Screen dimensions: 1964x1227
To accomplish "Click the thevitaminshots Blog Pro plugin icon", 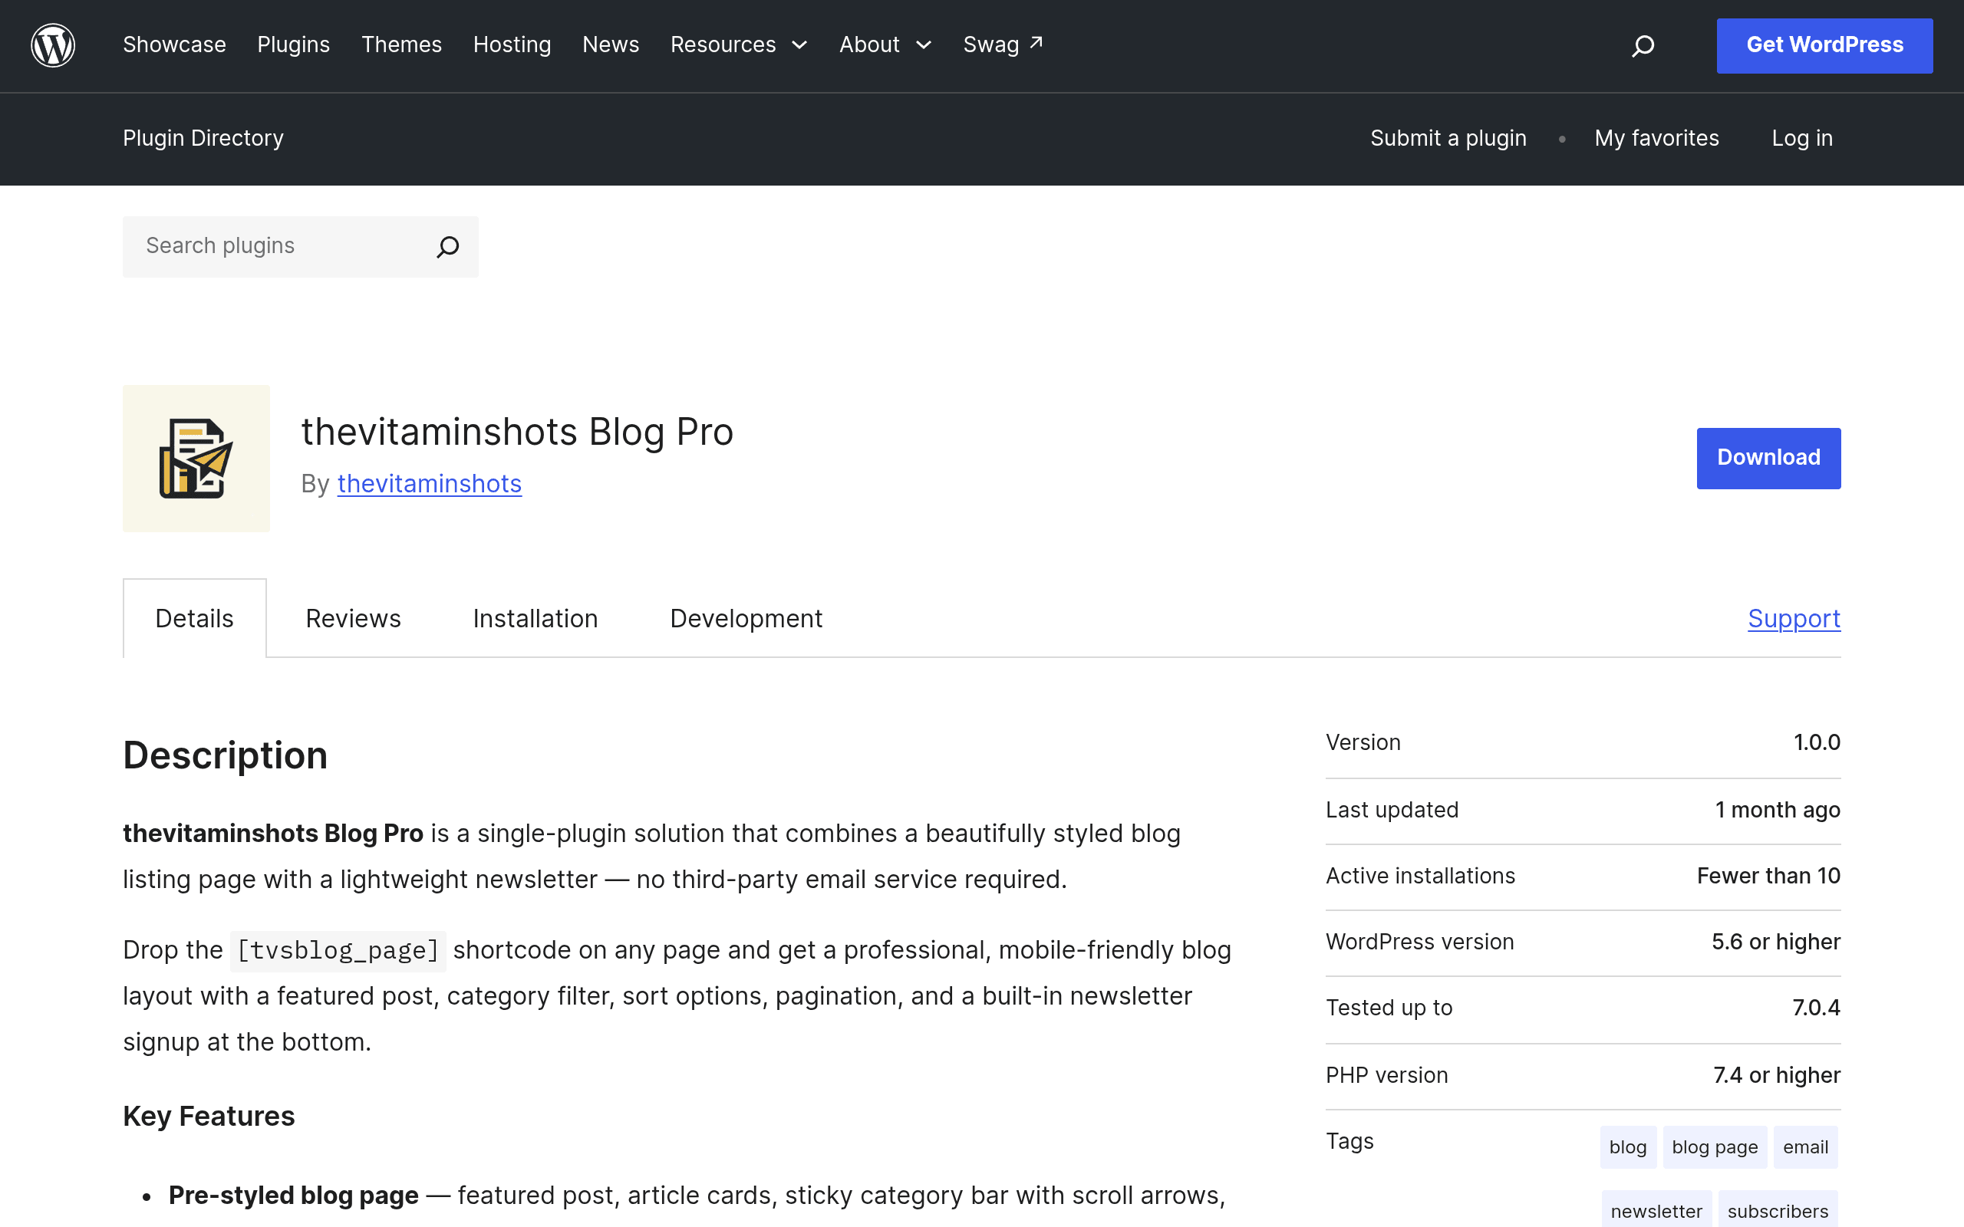I will click(x=196, y=459).
